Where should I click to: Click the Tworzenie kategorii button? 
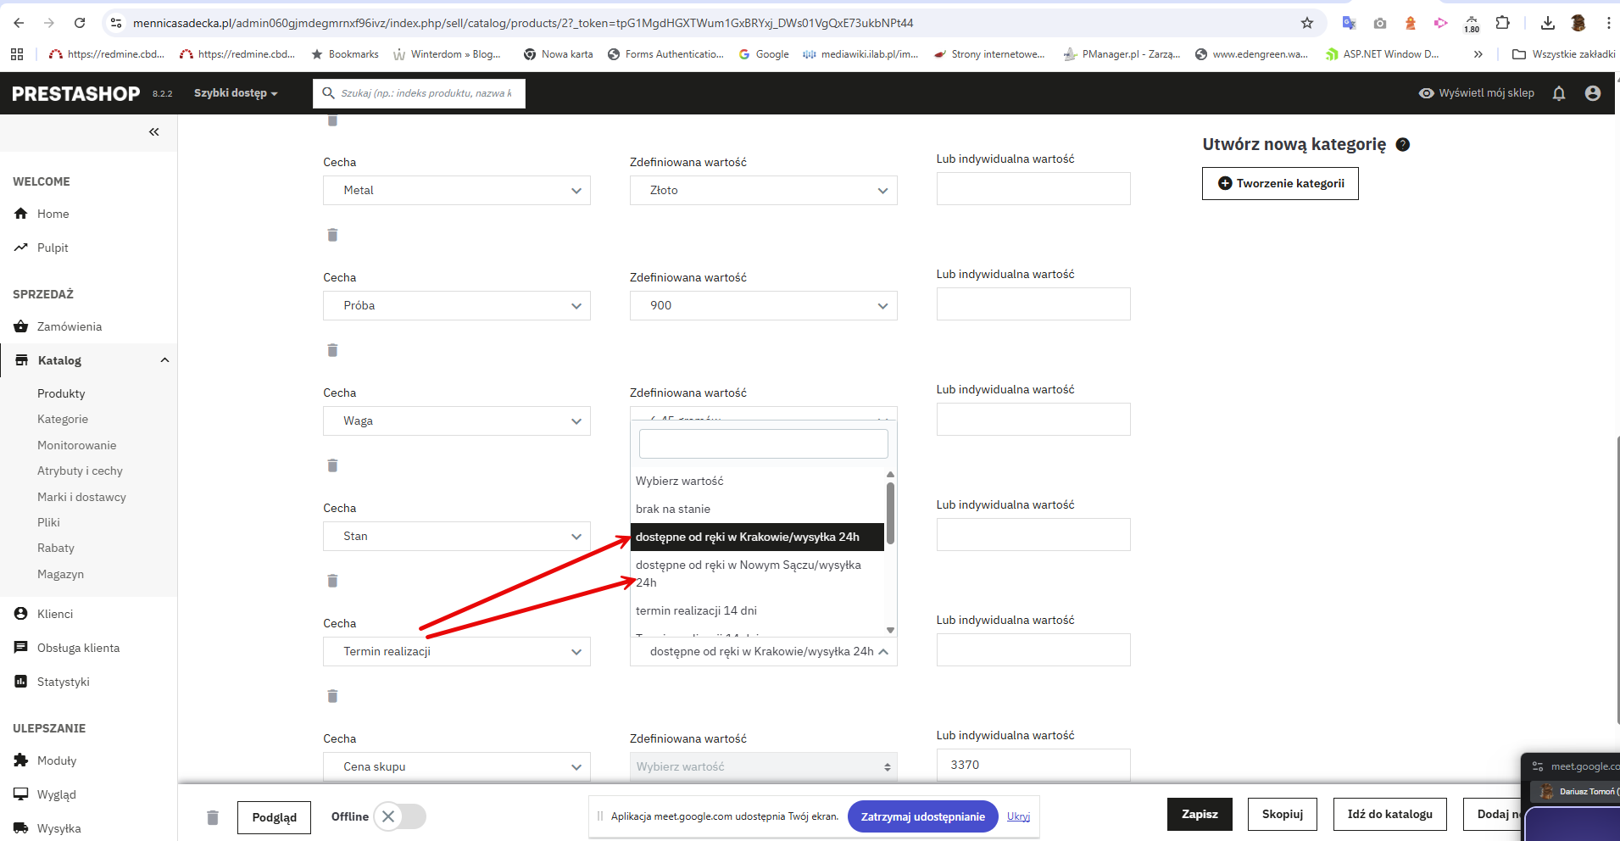[1280, 183]
